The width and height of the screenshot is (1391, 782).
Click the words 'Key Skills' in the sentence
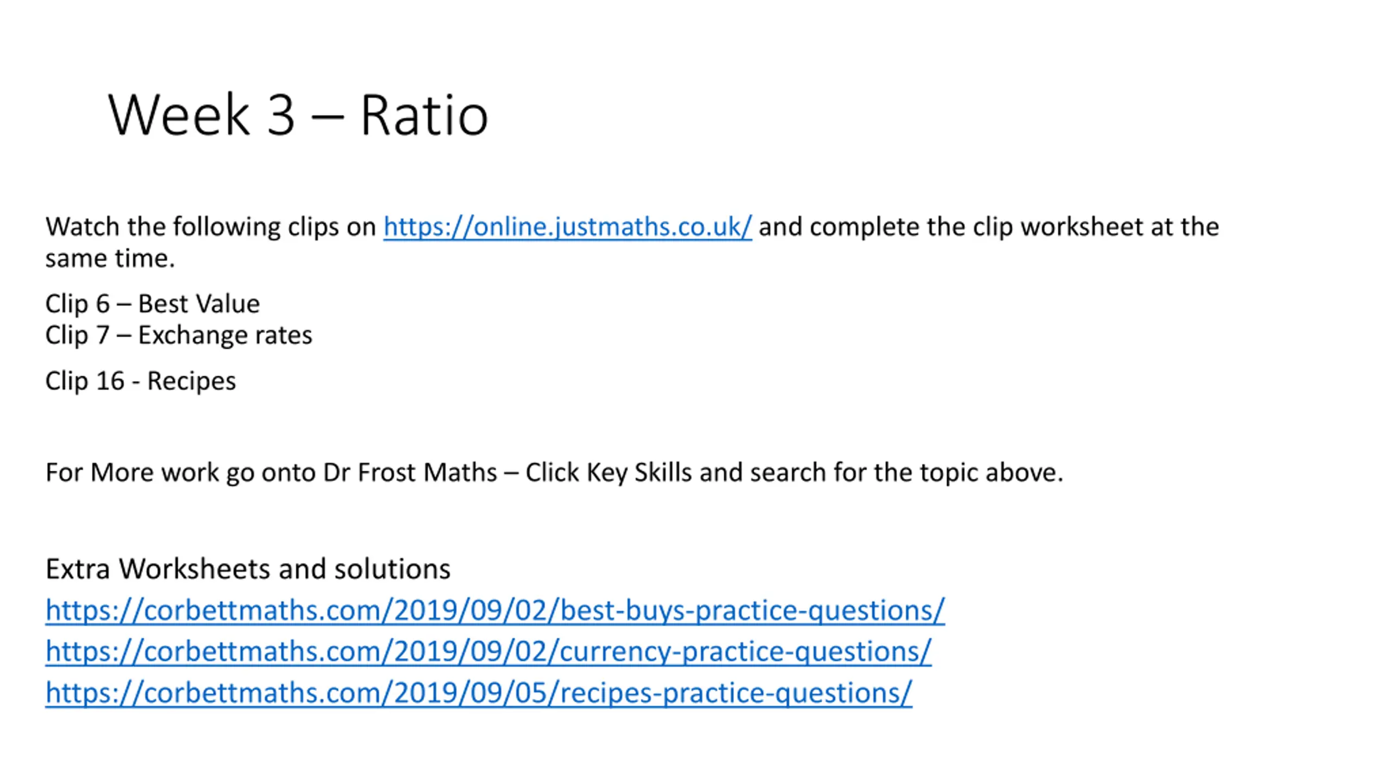639,472
